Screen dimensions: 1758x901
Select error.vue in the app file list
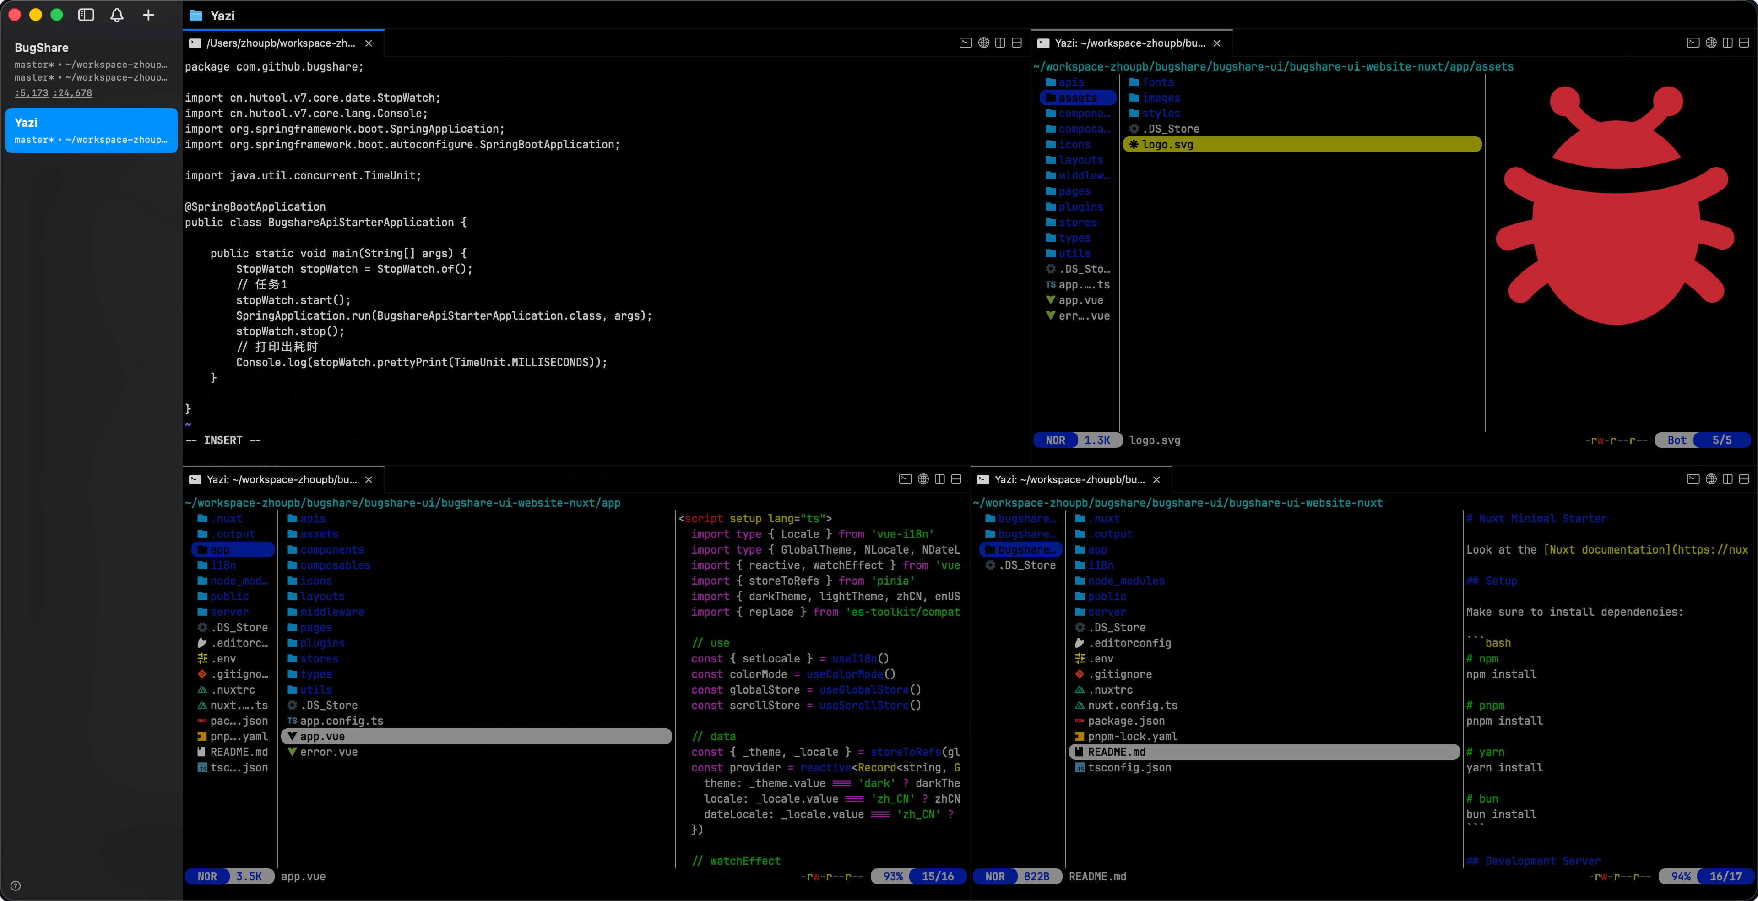328,751
